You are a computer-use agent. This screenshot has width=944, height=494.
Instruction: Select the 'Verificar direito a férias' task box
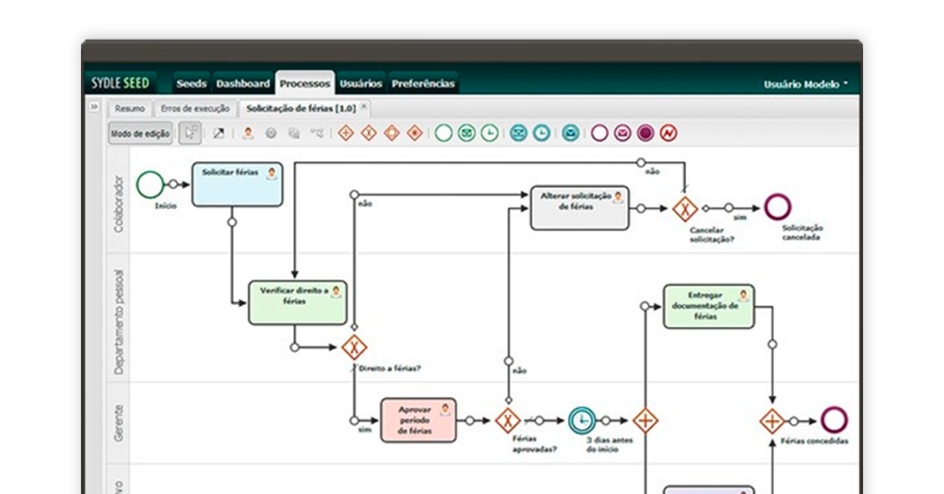click(298, 302)
